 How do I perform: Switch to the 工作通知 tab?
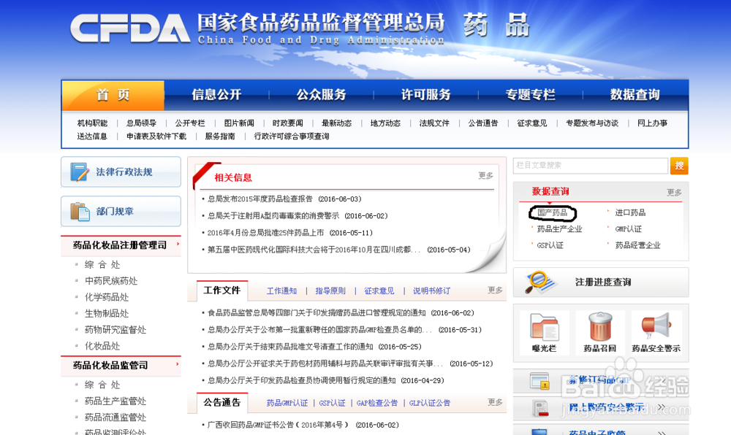(x=281, y=290)
